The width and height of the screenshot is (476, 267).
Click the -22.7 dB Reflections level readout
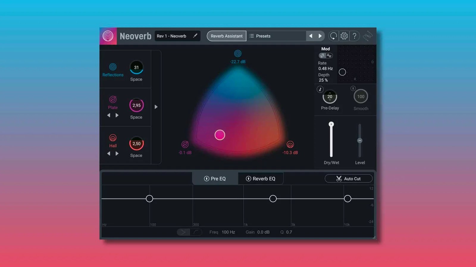[238, 62]
